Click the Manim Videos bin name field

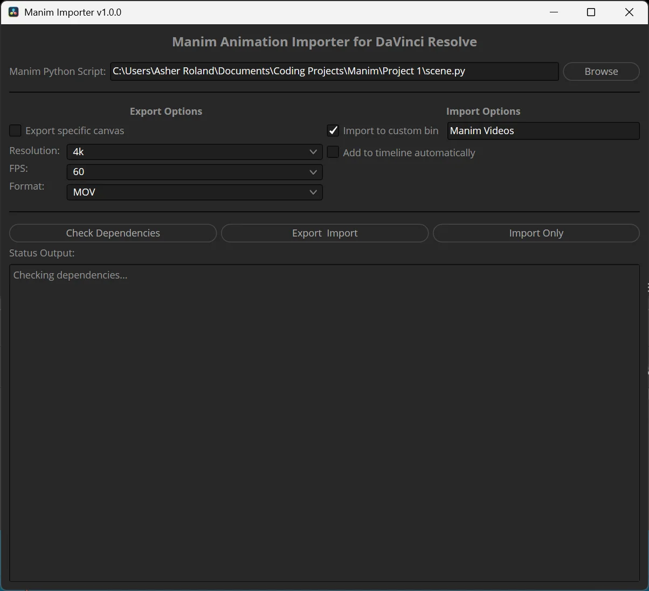[543, 130]
